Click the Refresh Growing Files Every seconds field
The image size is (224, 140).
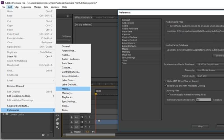[204, 100]
